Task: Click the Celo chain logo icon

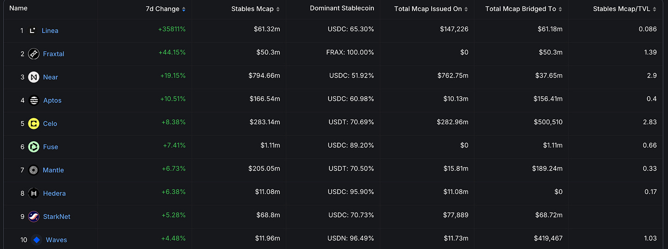Action: (33, 123)
